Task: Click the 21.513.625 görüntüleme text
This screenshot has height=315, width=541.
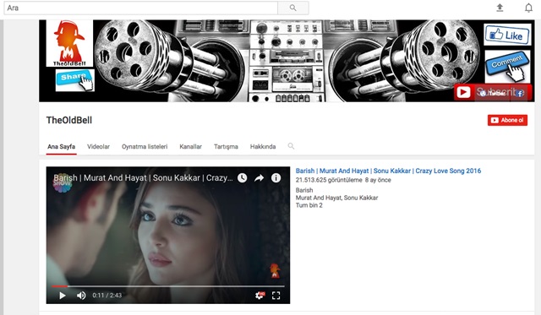Action: click(x=329, y=180)
